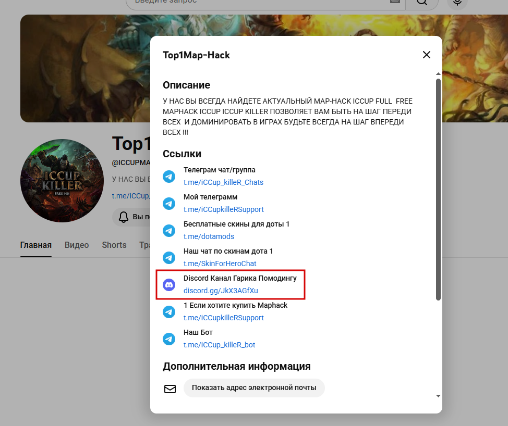508x426 pixels.
Task: Click the Описание heading
Action: click(x=186, y=85)
